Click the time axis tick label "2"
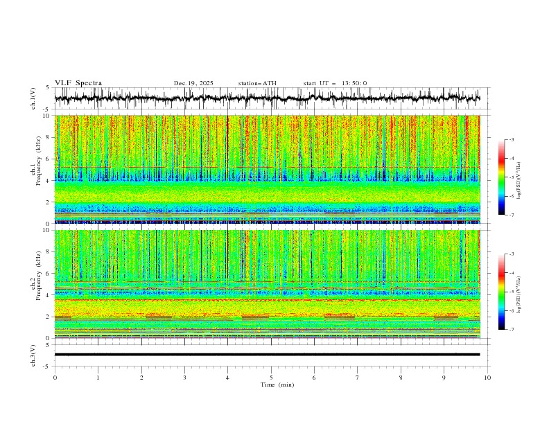 point(141,378)
